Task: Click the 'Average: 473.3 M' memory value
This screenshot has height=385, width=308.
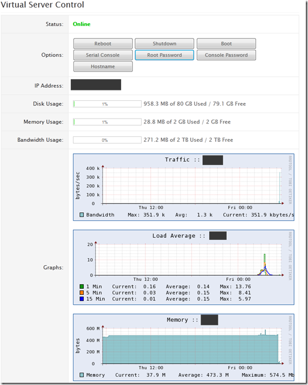Action: click(203, 375)
